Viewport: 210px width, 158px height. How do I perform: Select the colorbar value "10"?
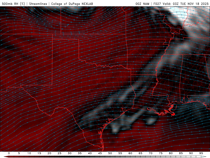(29, 153)
